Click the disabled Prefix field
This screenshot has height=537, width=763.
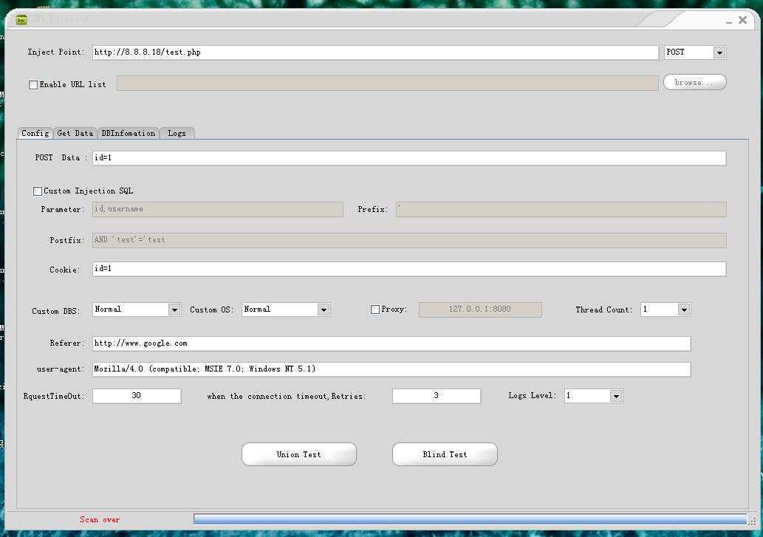(561, 209)
